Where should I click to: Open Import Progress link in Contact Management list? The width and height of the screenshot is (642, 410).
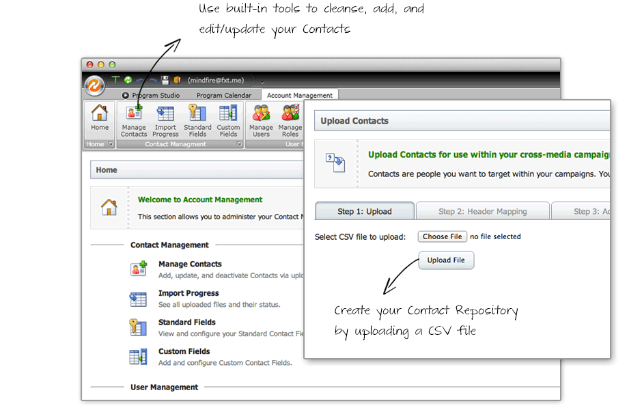189,293
